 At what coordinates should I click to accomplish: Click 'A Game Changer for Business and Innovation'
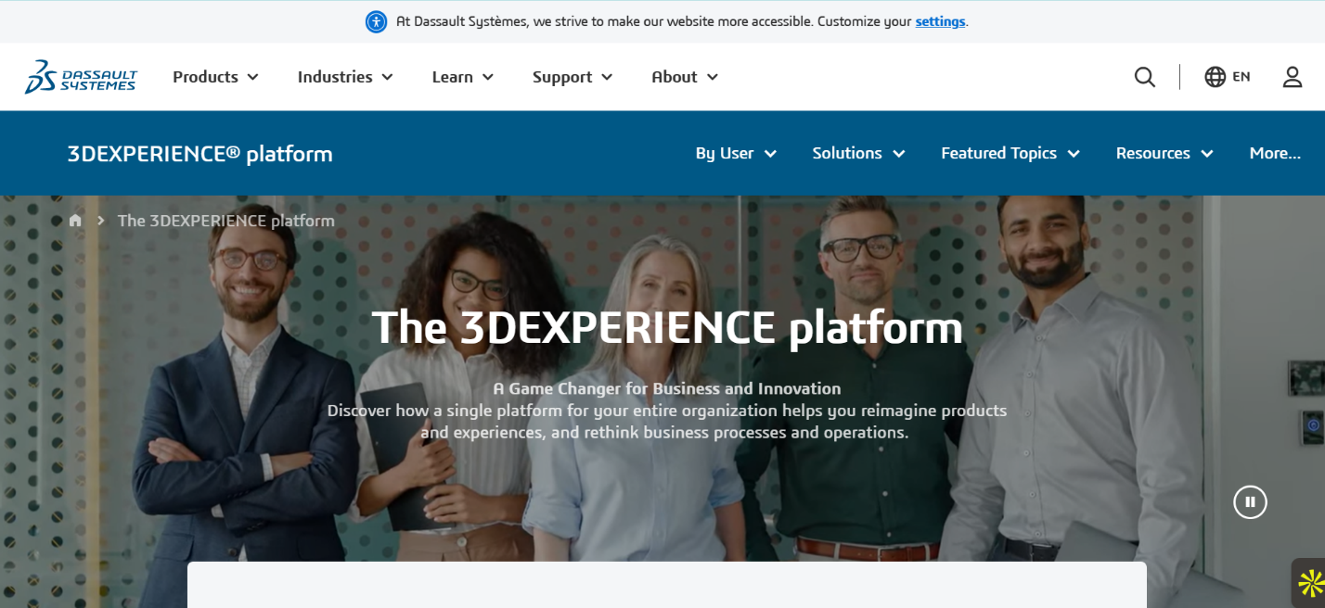coord(667,388)
